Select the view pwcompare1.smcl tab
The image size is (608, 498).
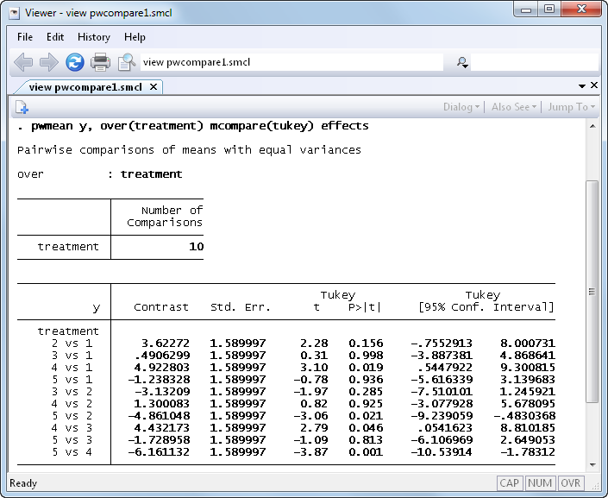[85, 87]
